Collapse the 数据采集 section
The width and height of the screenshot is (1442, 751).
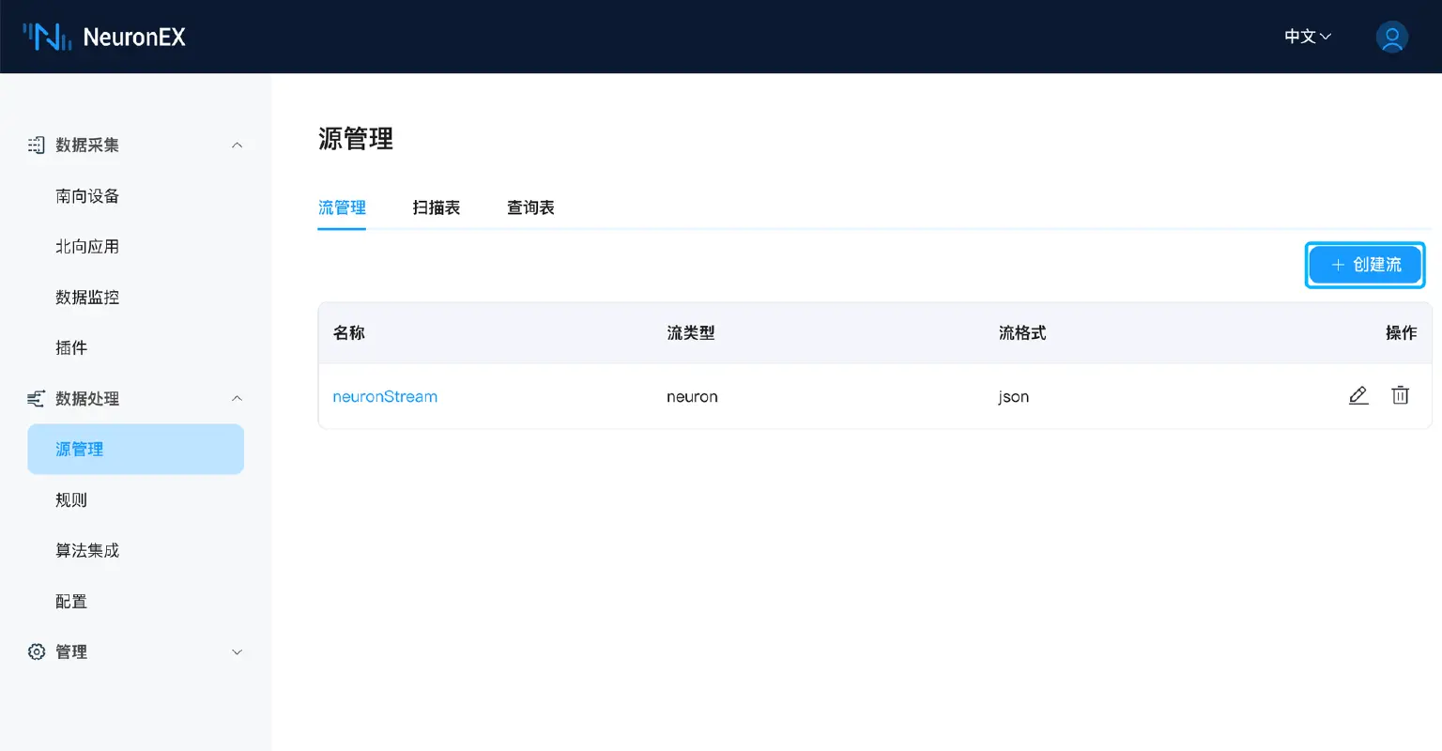[237, 145]
